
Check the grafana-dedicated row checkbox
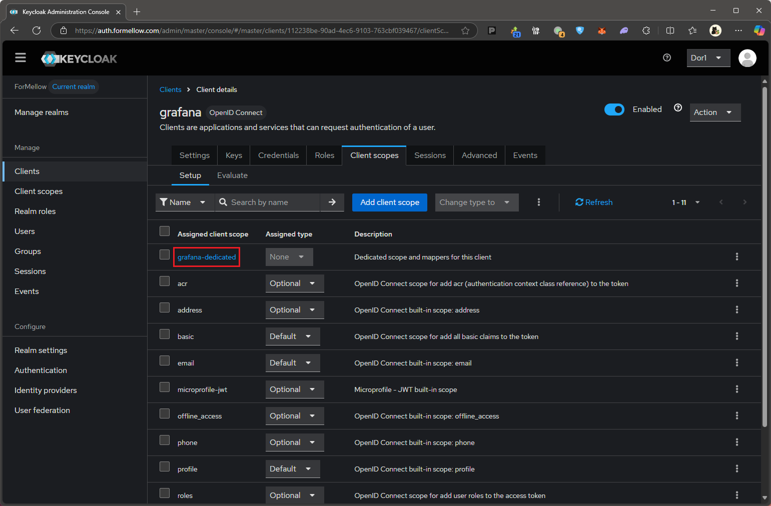click(165, 254)
